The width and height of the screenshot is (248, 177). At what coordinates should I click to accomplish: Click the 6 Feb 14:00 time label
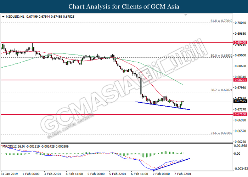tap(140, 174)
